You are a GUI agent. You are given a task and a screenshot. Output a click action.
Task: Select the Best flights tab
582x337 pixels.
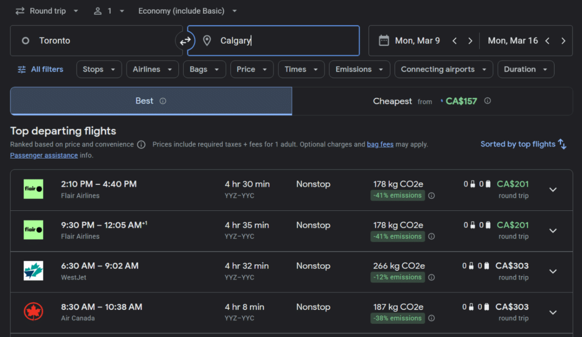pyautogui.click(x=151, y=101)
